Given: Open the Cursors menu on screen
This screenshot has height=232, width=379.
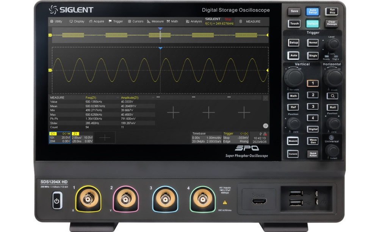Looking at the screenshot, I should pyautogui.click(x=136, y=21).
